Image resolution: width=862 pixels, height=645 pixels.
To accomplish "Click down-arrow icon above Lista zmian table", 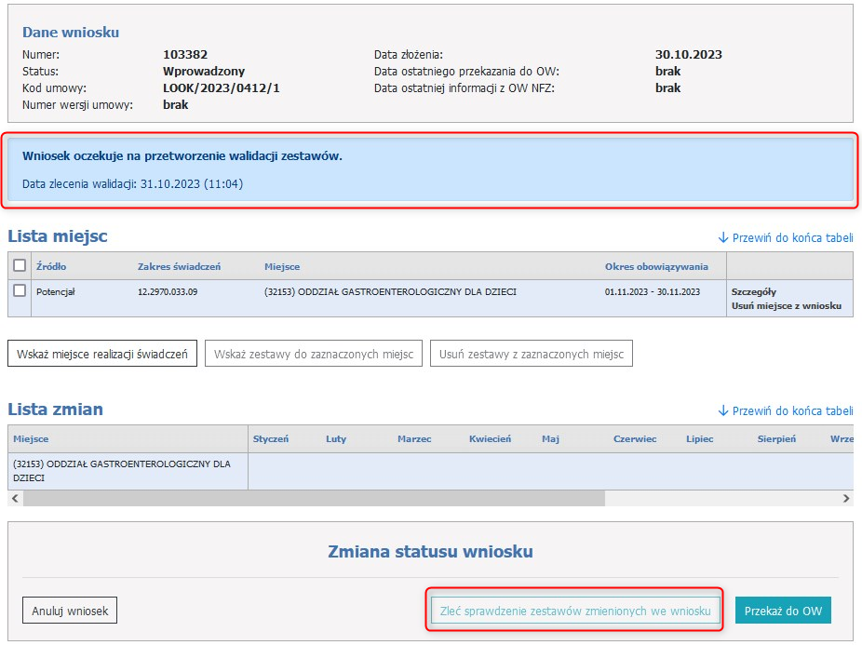I will tap(723, 410).
